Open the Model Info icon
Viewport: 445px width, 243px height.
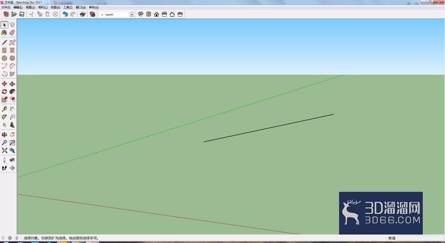click(x=93, y=14)
